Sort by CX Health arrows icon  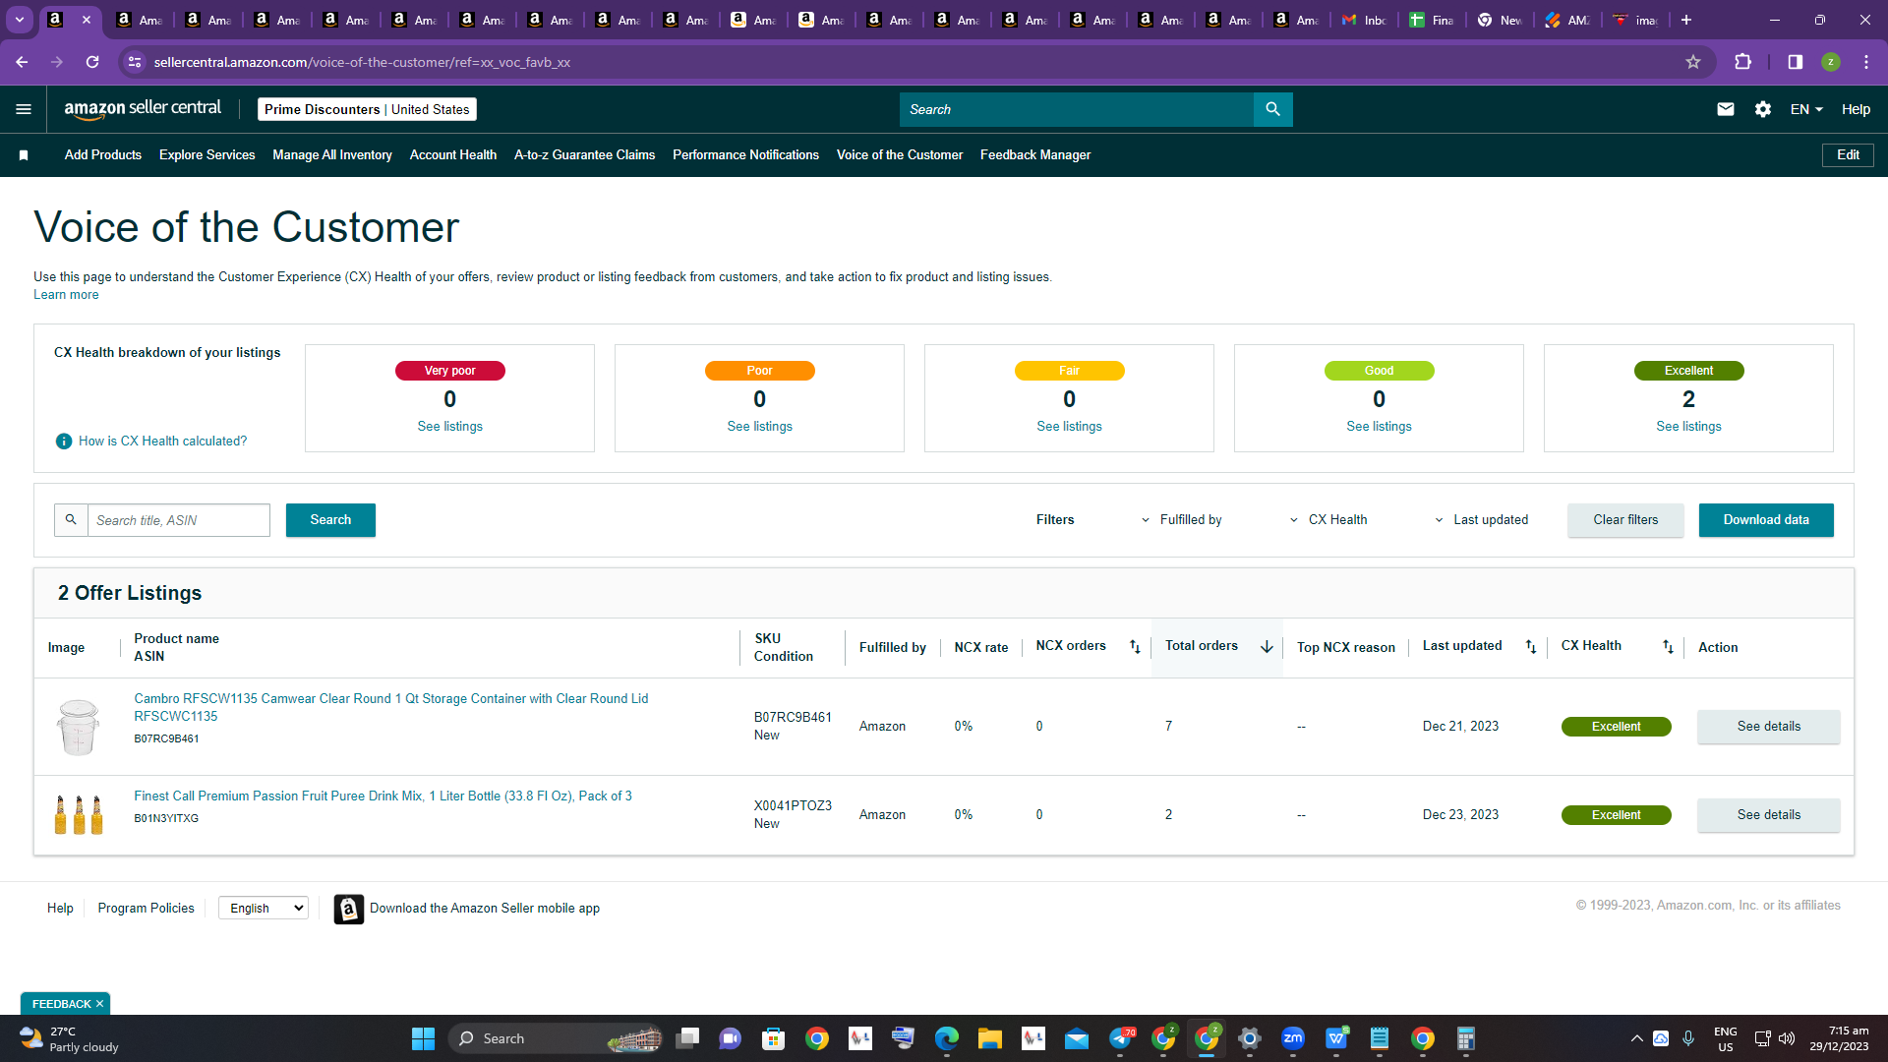click(x=1668, y=646)
